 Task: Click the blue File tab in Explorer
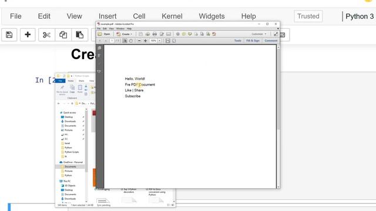[x=61, y=81]
